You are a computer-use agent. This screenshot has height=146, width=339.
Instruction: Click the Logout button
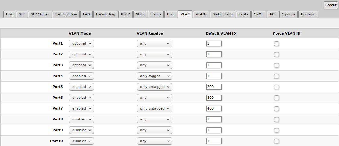point(331,5)
